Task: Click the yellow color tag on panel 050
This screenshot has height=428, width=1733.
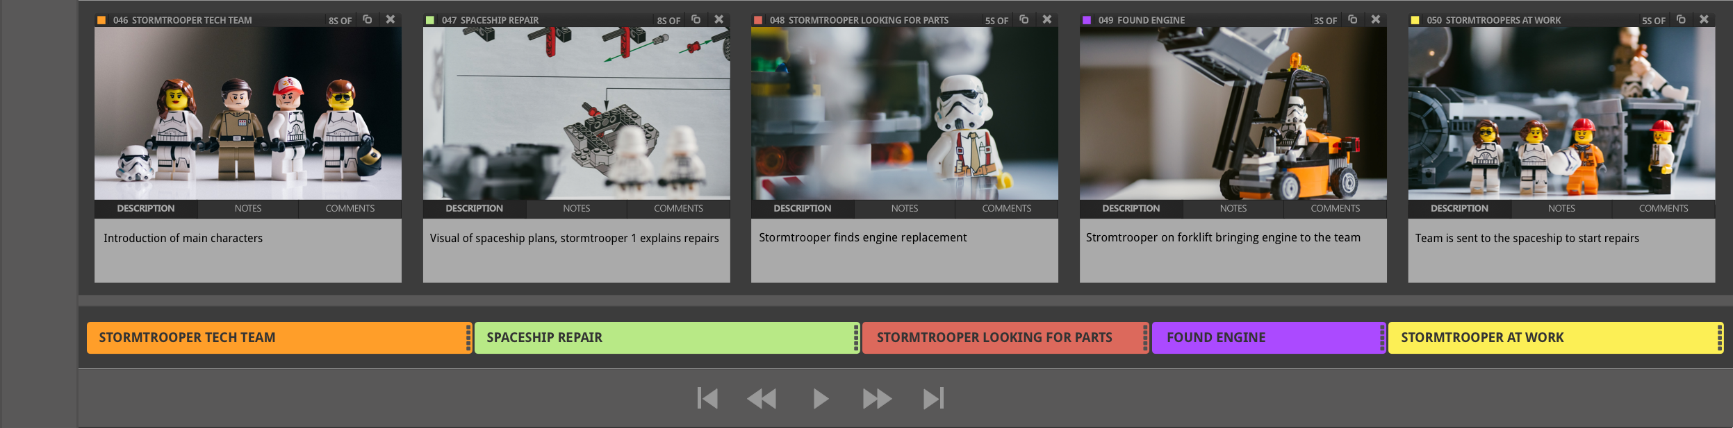Action: (1415, 20)
